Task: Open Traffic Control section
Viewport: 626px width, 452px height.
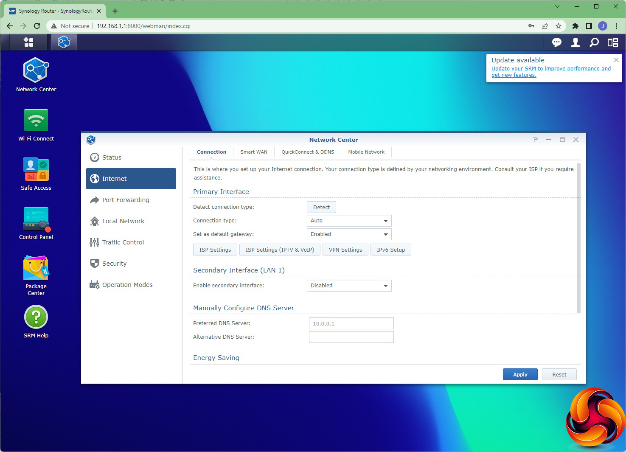Action: click(131, 242)
